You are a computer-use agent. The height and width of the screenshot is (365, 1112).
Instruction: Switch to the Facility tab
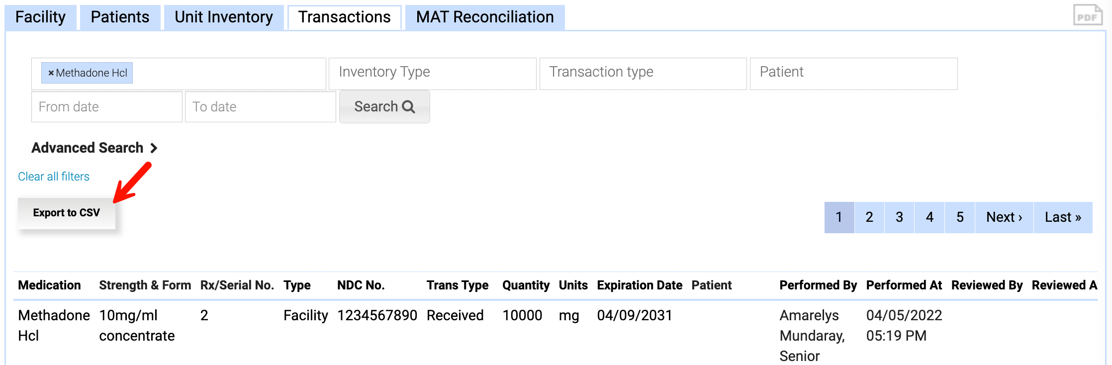(x=40, y=17)
